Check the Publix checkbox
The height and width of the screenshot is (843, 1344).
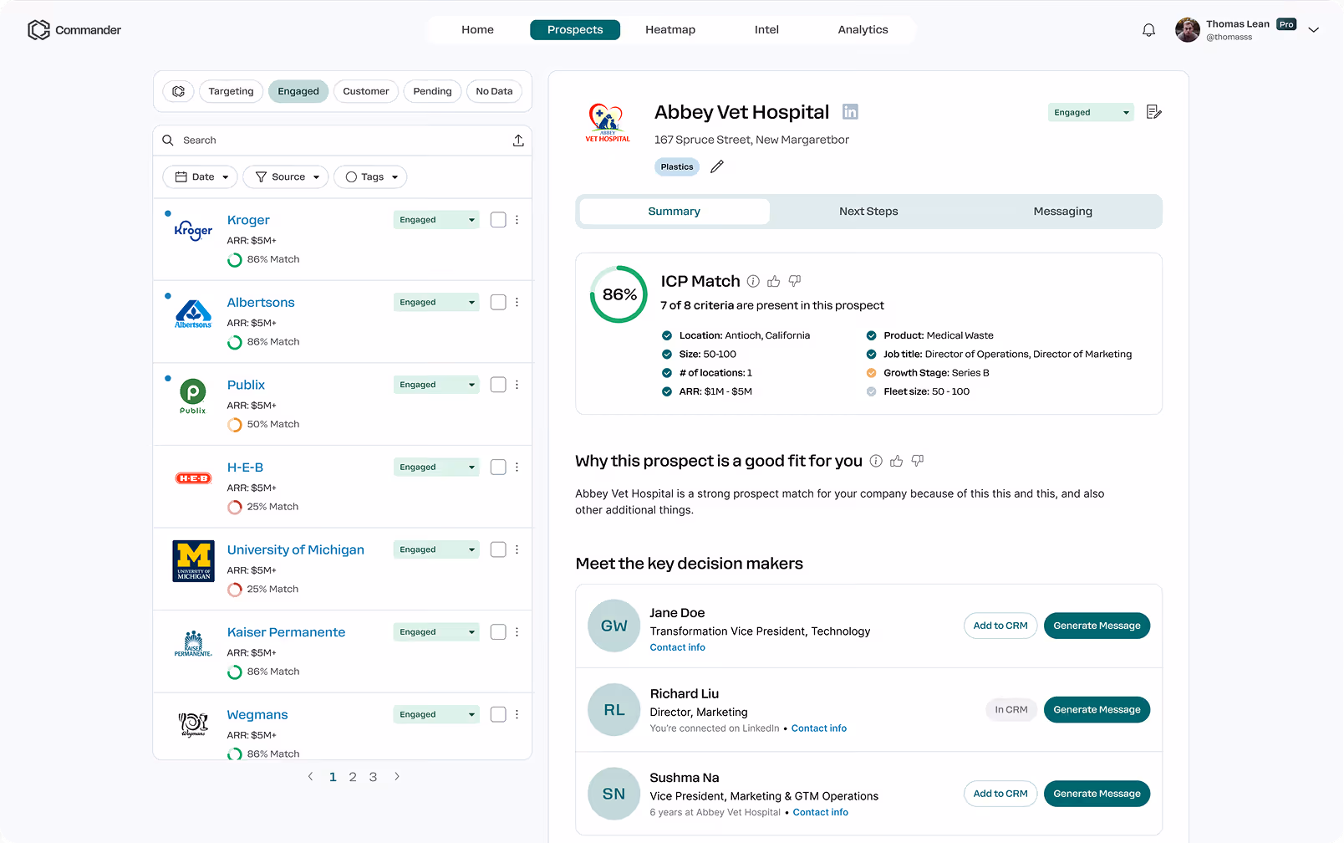(x=498, y=385)
